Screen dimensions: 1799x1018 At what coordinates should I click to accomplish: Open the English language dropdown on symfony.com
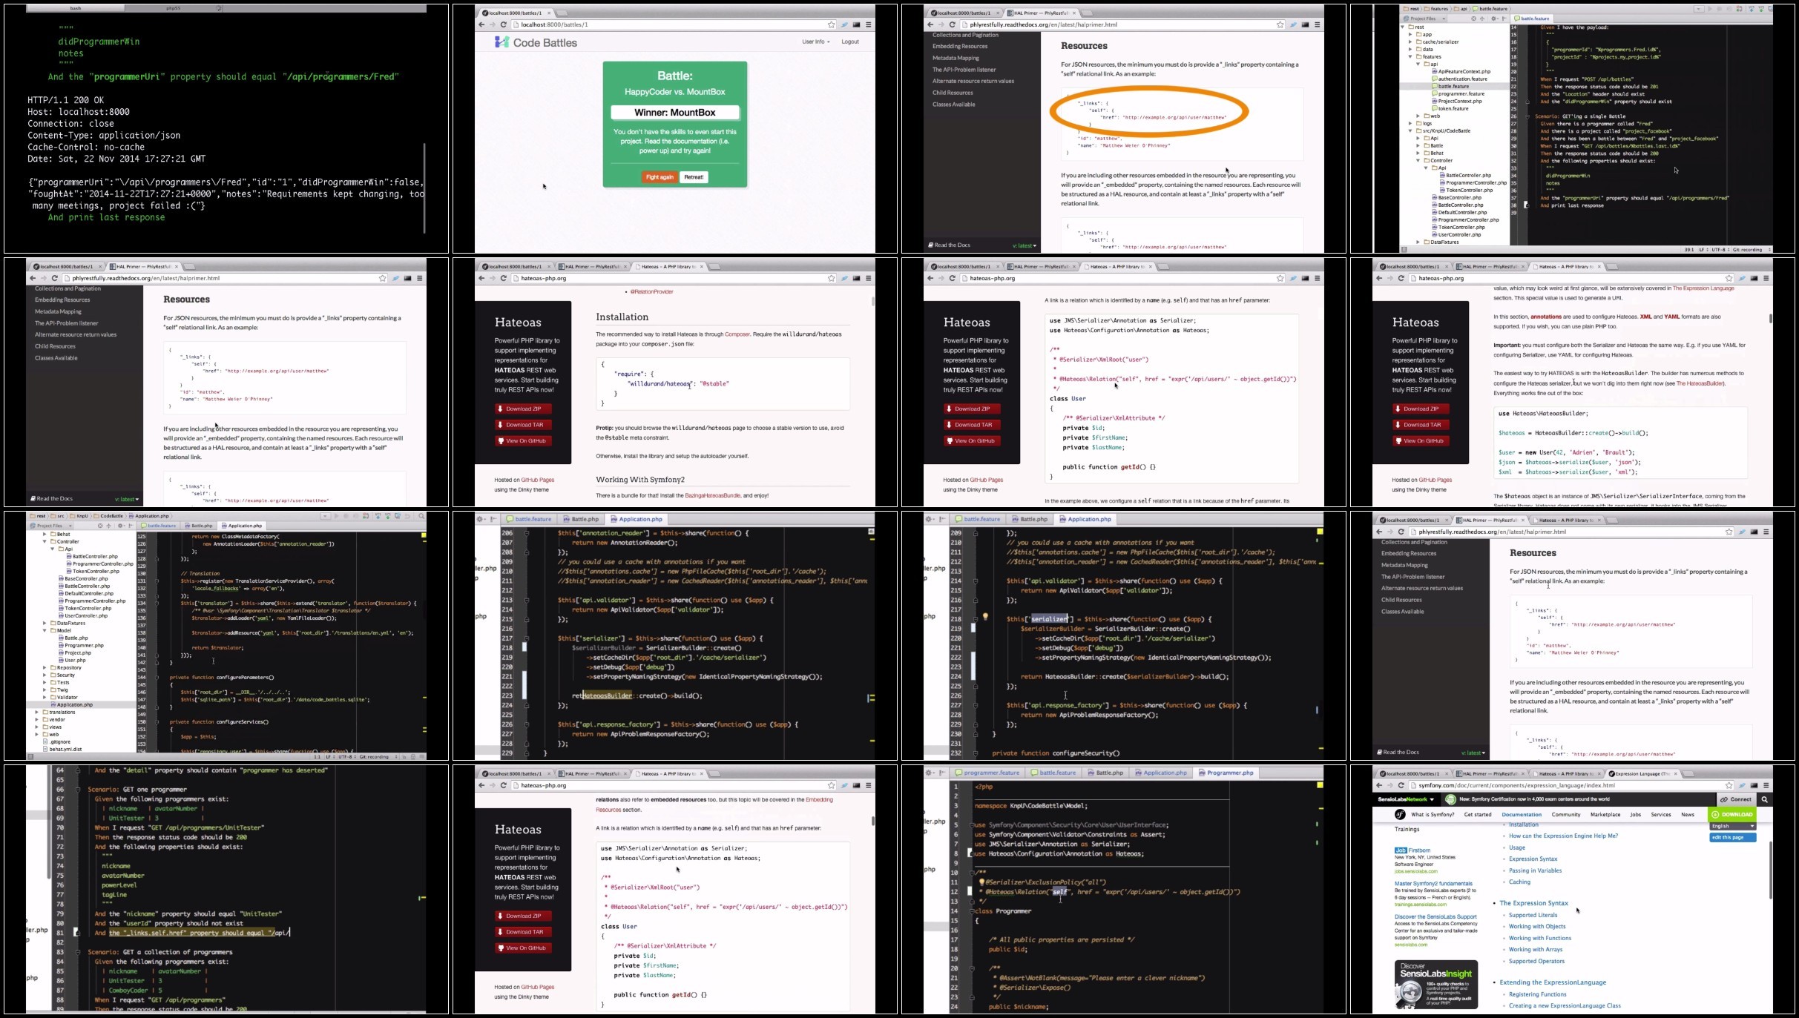point(1733,825)
